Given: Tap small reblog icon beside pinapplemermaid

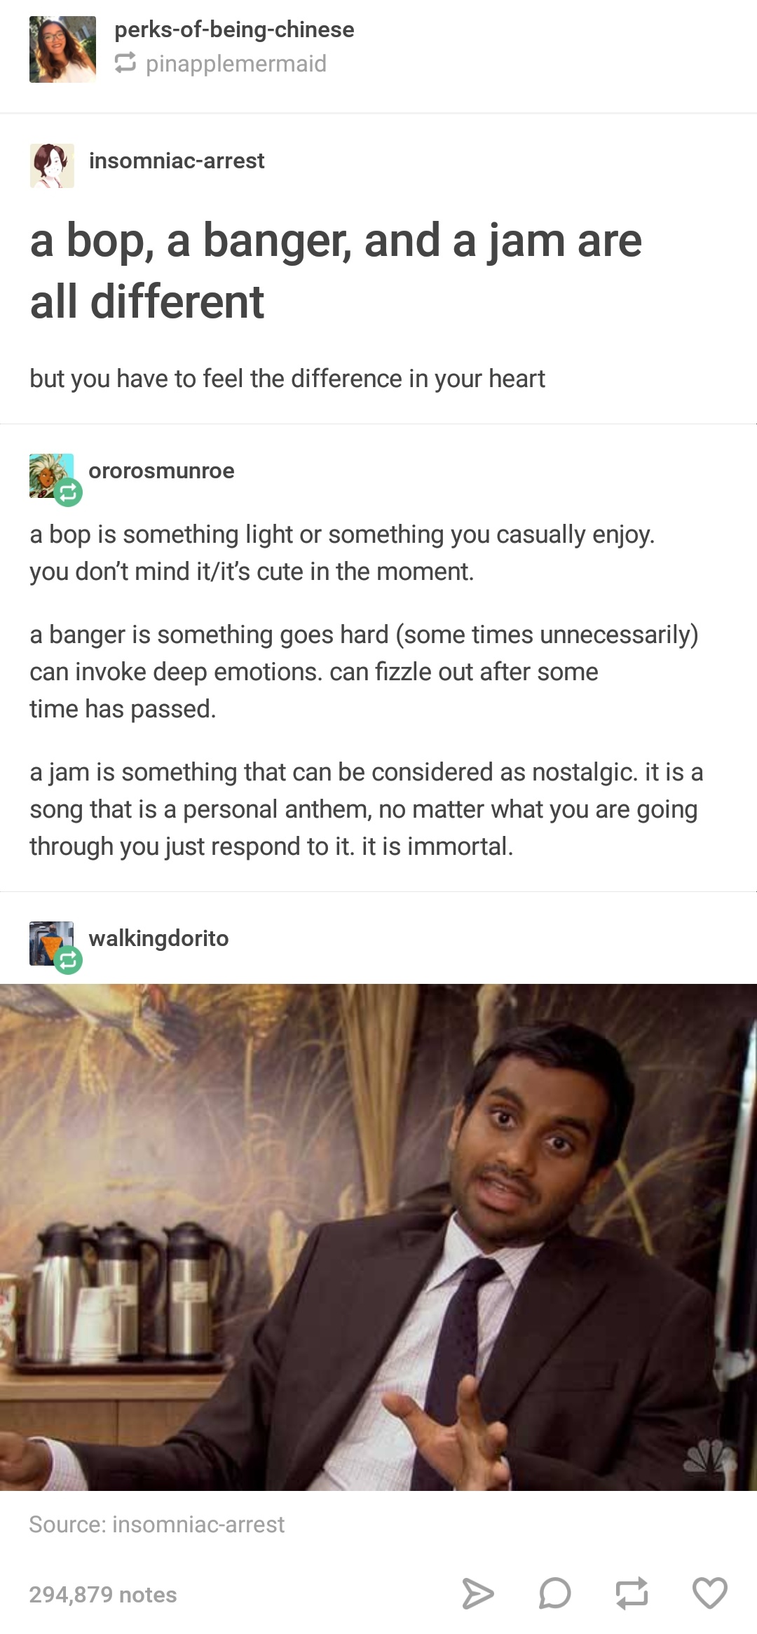Looking at the screenshot, I should coord(125,63).
